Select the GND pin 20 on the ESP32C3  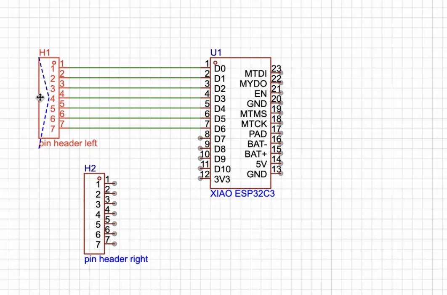click(x=257, y=104)
